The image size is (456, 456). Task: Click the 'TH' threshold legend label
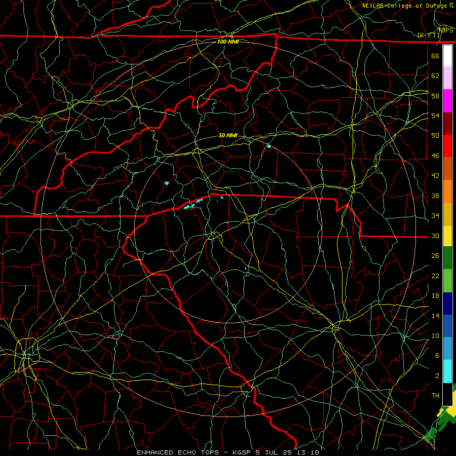click(x=435, y=396)
